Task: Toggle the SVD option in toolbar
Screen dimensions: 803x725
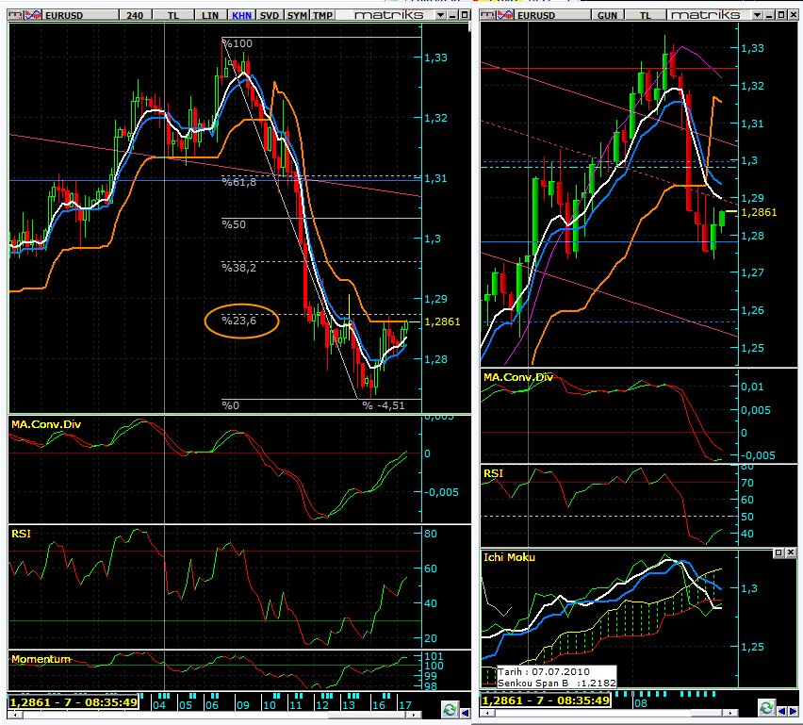Action: [x=270, y=16]
